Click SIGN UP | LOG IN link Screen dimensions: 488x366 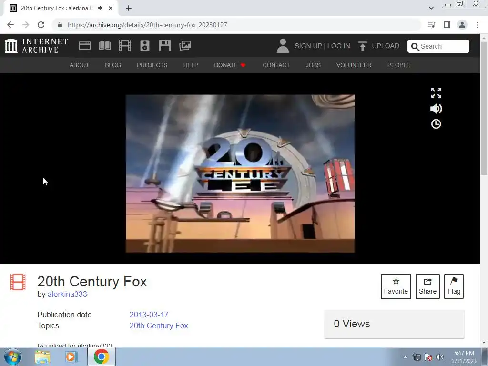point(322,46)
